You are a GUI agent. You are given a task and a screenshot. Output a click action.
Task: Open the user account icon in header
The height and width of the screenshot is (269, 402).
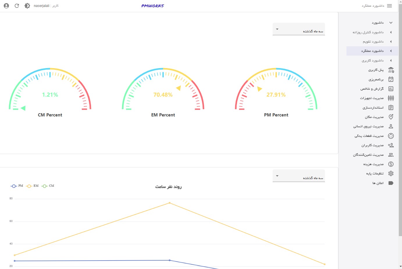click(6, 6)
